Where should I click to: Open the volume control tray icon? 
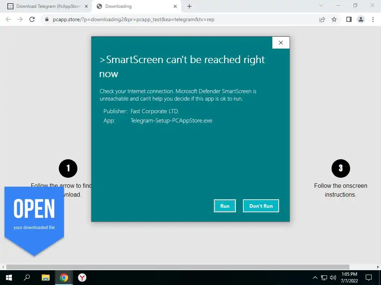333,278
